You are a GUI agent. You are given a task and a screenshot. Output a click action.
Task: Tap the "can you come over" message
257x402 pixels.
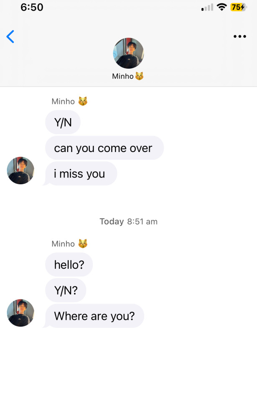104,148
